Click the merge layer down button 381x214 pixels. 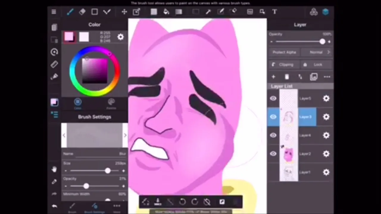point(300,77)
